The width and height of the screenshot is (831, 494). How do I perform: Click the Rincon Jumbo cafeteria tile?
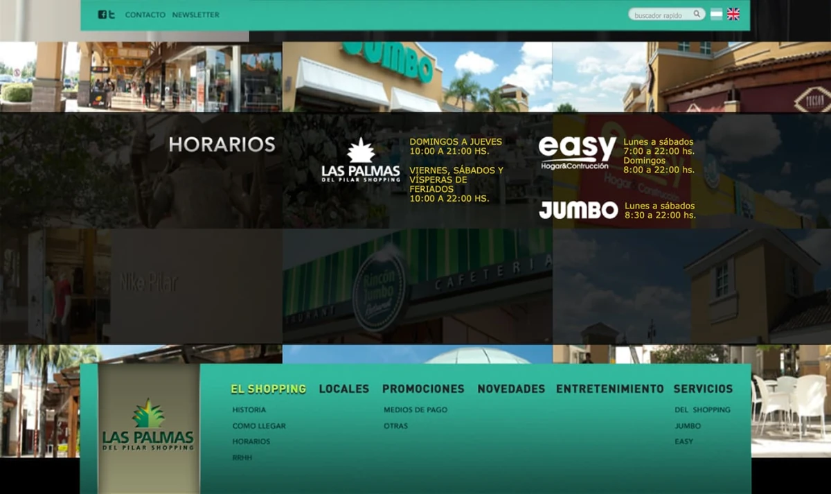pos(418,287)
